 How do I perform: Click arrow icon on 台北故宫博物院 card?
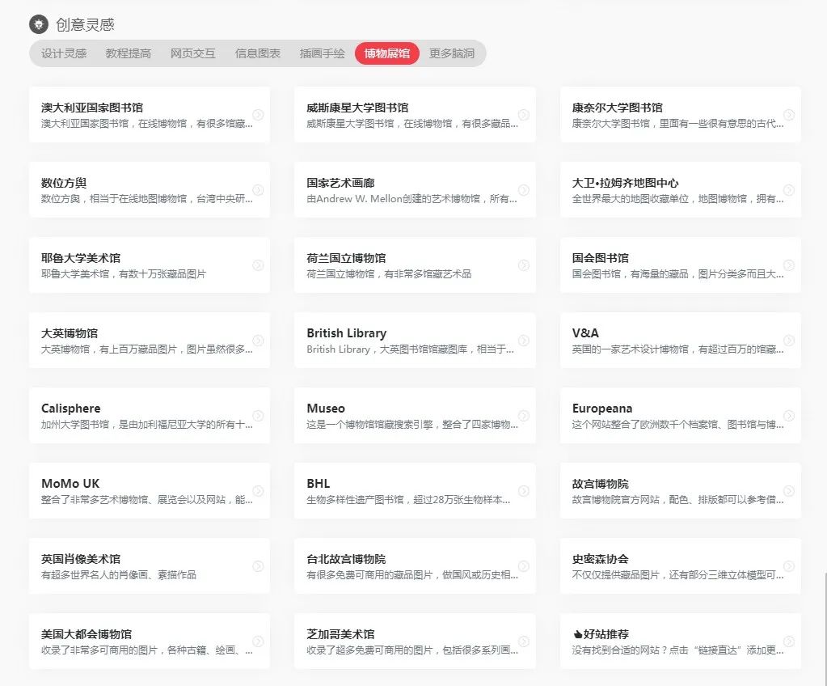524,566
